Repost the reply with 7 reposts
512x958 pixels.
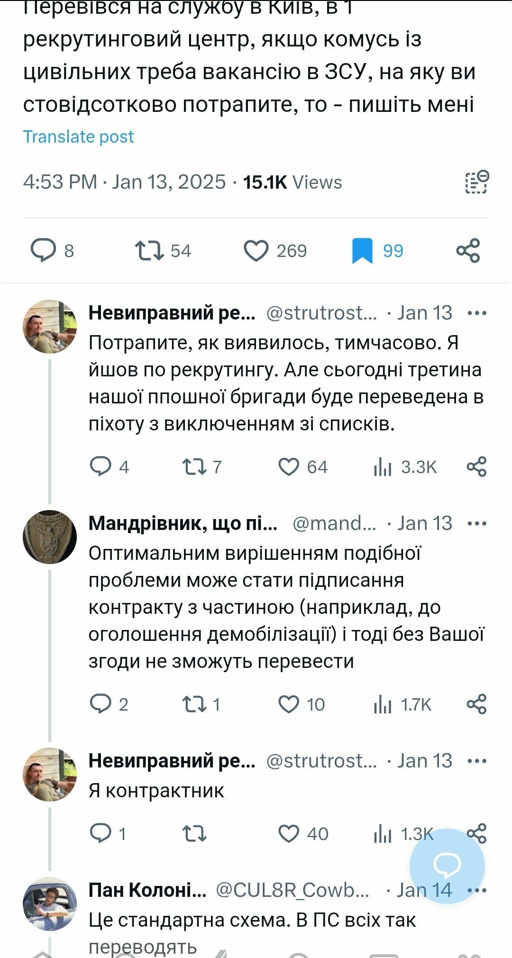pos(194,467)
